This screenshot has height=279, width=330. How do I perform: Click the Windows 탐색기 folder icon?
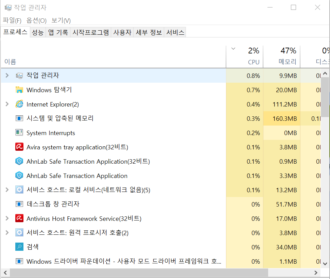[x=19, y=90]
